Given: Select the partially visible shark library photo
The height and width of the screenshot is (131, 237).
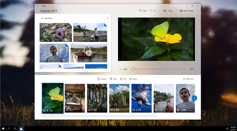Looking at the screenshot, I should 96,66.
